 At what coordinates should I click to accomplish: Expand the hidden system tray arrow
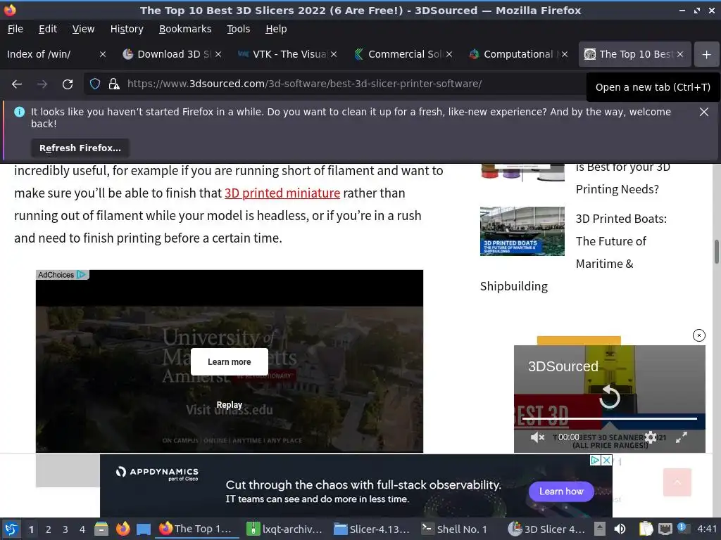pos(600,529)
